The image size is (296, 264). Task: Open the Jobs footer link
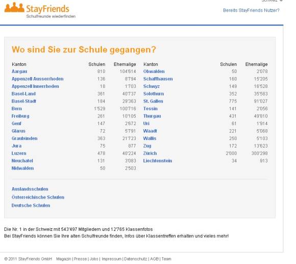(x=94, y=259)
